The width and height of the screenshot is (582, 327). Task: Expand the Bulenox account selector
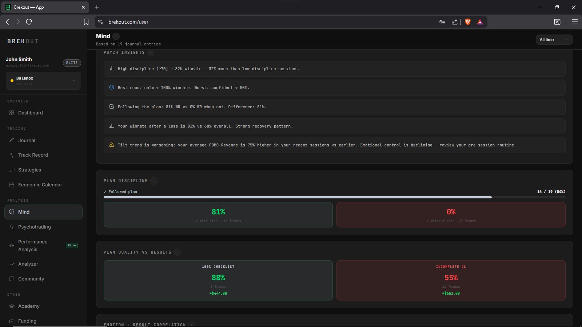click(43, 81)
